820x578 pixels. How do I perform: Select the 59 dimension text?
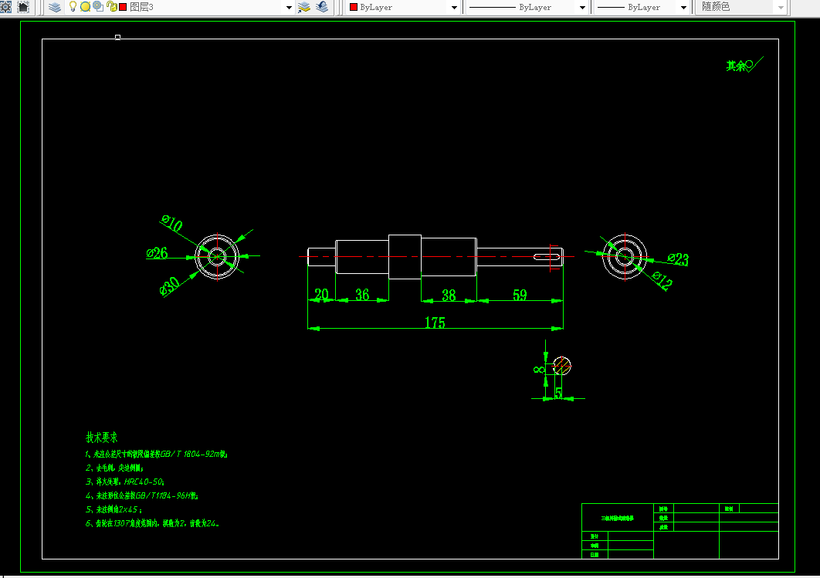tap(520, 295)
